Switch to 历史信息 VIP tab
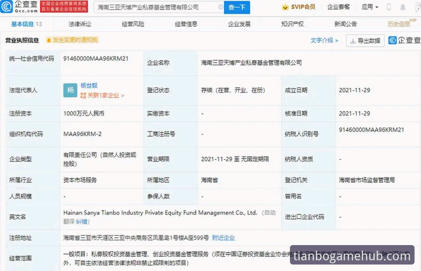The image size is (421, 271). pos(402,24)
